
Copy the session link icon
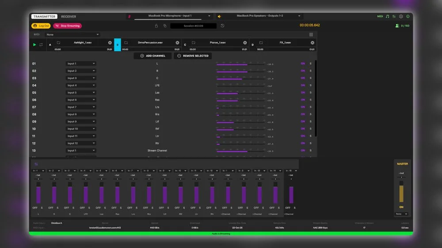[165, 26]
